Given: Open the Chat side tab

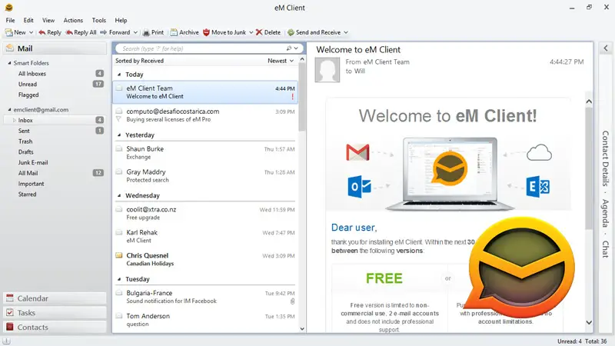Looking at the screenshot, I should [606, 249].
